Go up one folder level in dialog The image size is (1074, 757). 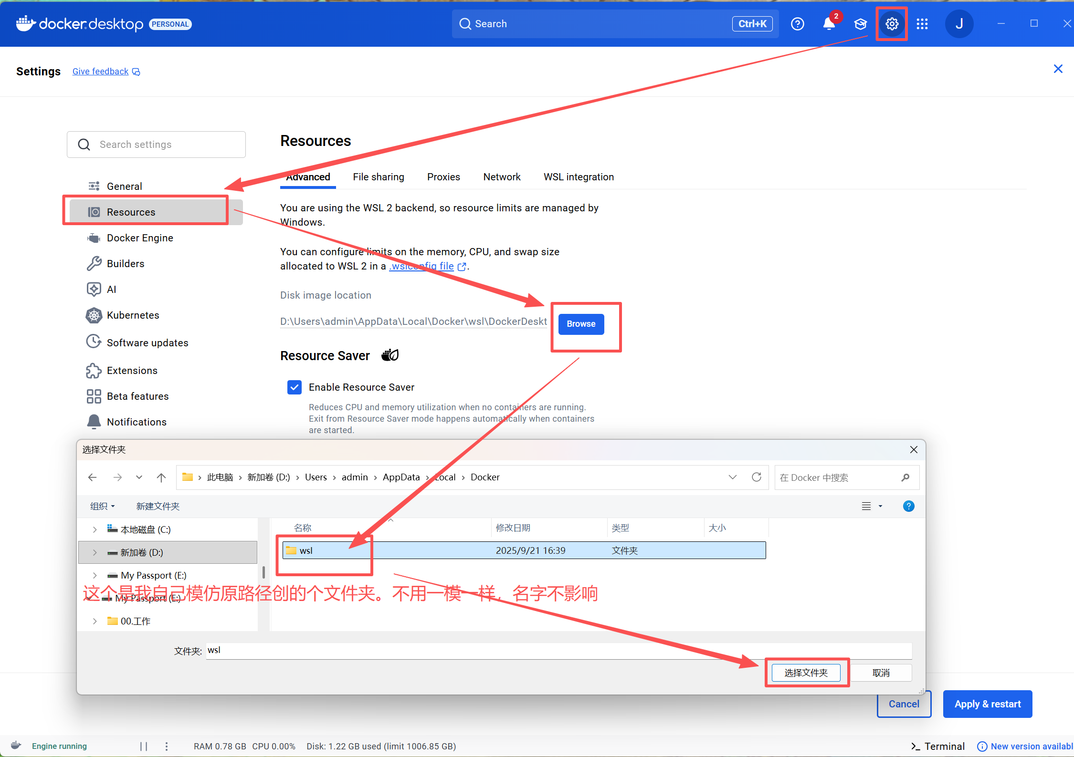click(161, 477)
